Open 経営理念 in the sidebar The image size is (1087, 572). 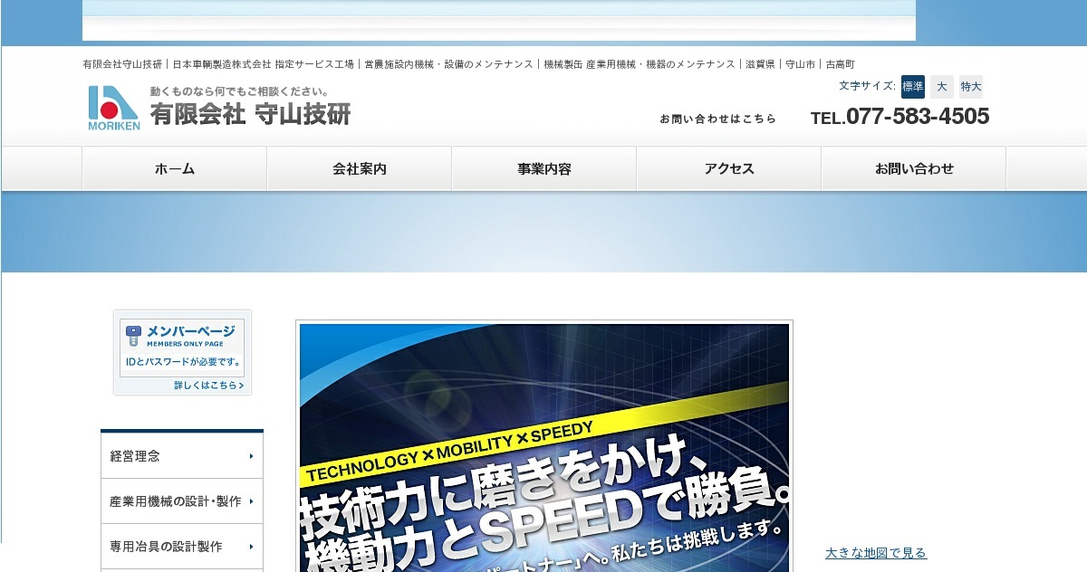coord(182,456)
